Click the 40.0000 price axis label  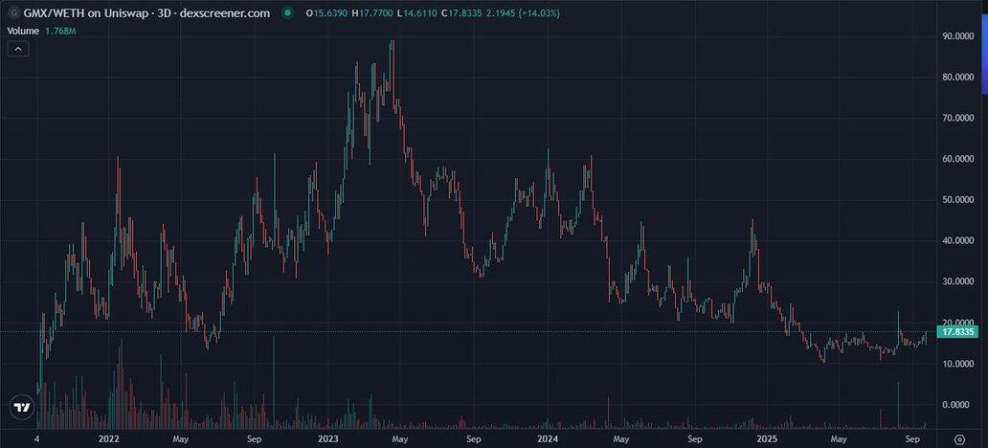click(958, 240)
